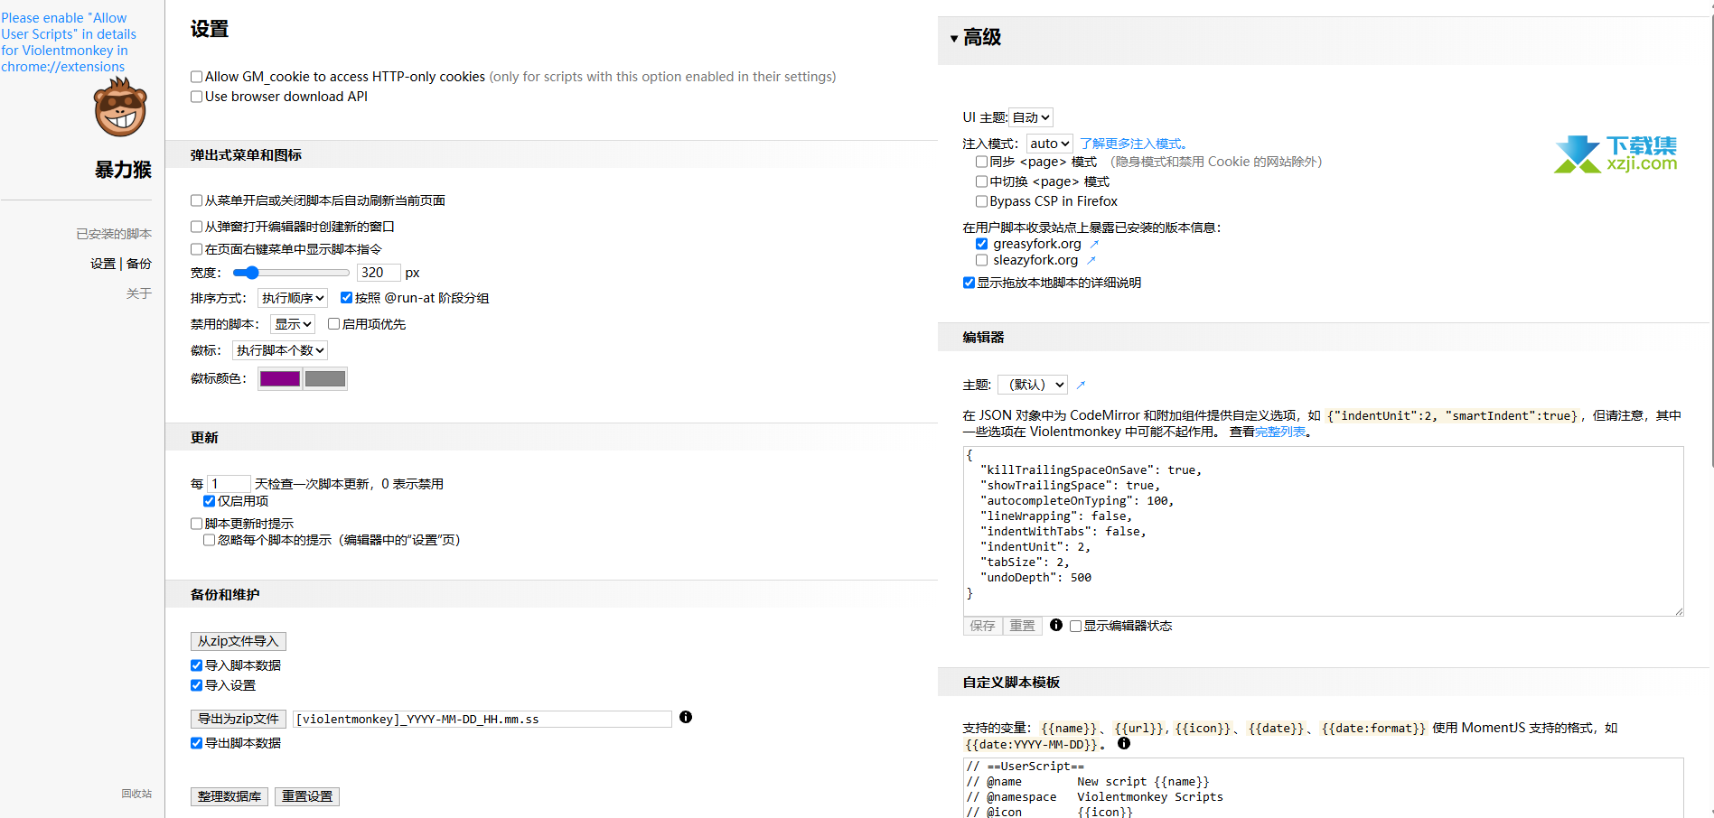Click 从zip文件导入 button
The height and width of the screenshot is (818, 1714).
tap(239, 641)
